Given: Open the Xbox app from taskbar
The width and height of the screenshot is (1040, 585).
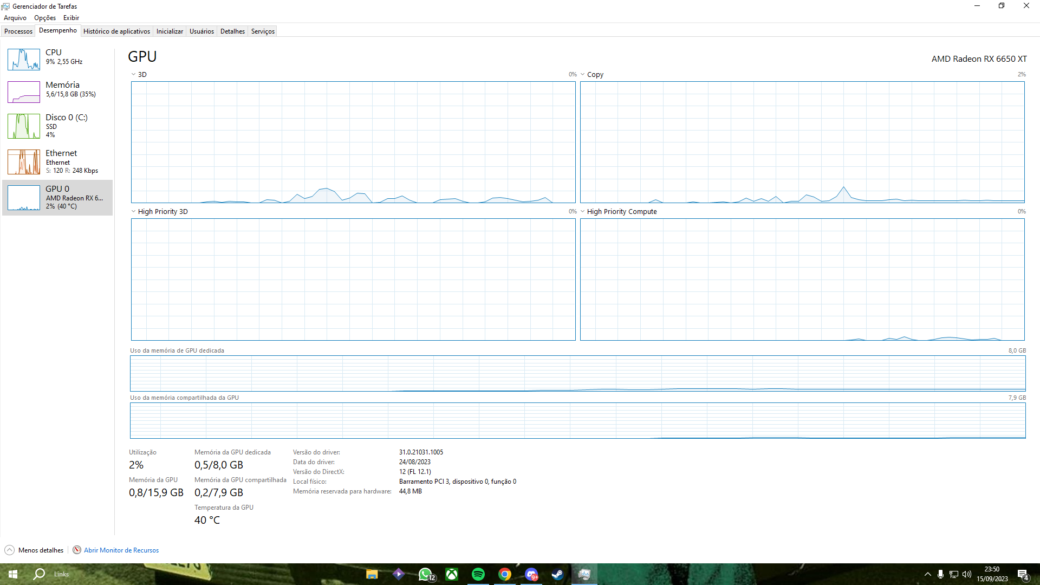Looking at the screenshot, I should [452, 574].
